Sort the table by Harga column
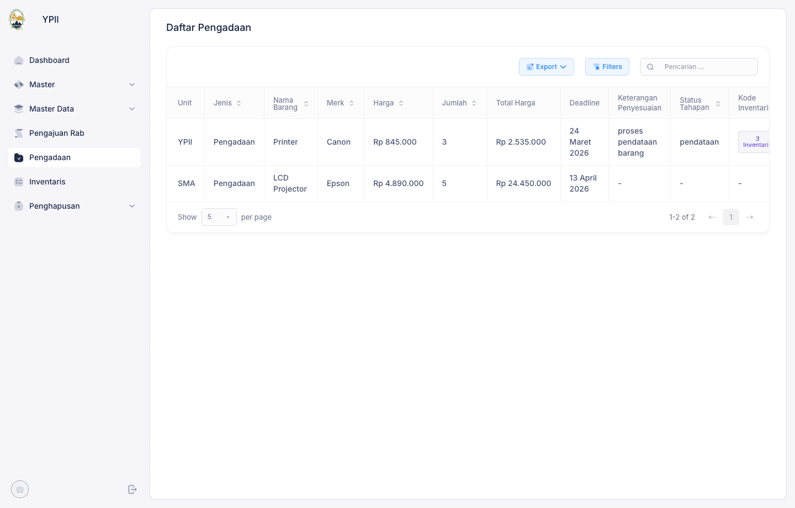The width and height of the screenshot is (795, 508). click(x=401, y=103)
